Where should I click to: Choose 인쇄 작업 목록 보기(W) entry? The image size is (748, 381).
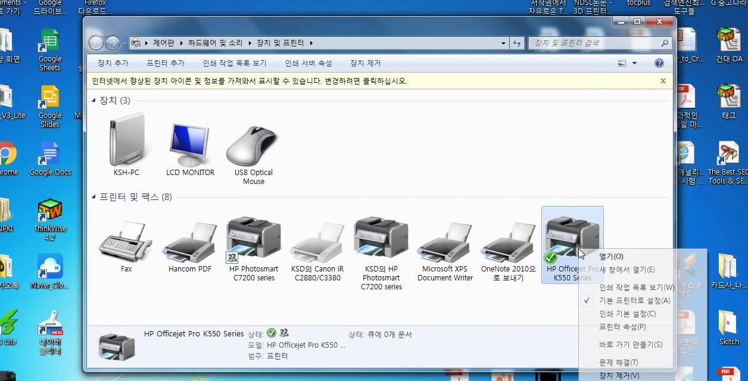click(637, 288)
